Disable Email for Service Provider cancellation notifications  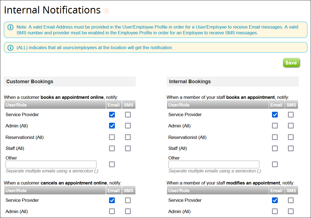pyautogui.click(x=112, y=200)
